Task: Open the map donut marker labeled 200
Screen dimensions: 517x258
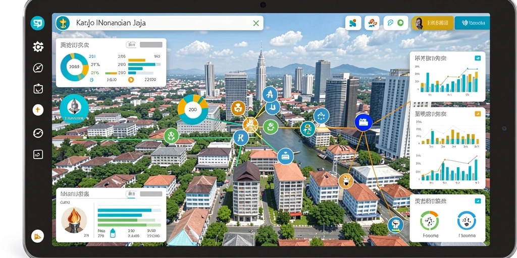Action: click(193, 109)
